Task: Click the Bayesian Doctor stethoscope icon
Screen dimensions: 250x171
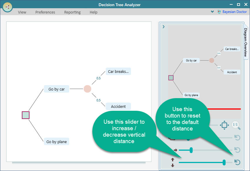Action: pyautogui.click(x=219, y=12)
